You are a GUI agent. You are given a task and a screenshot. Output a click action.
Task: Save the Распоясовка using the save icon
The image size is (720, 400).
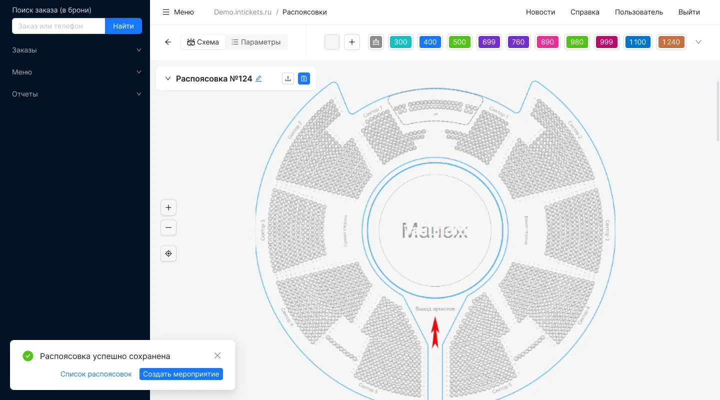coord(304,78)
